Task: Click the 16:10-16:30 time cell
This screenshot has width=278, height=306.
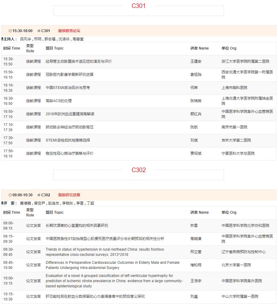Action: click(8, 88)
